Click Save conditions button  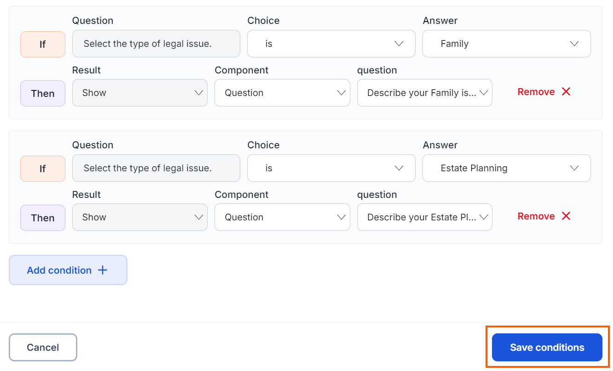coord(547,348)
